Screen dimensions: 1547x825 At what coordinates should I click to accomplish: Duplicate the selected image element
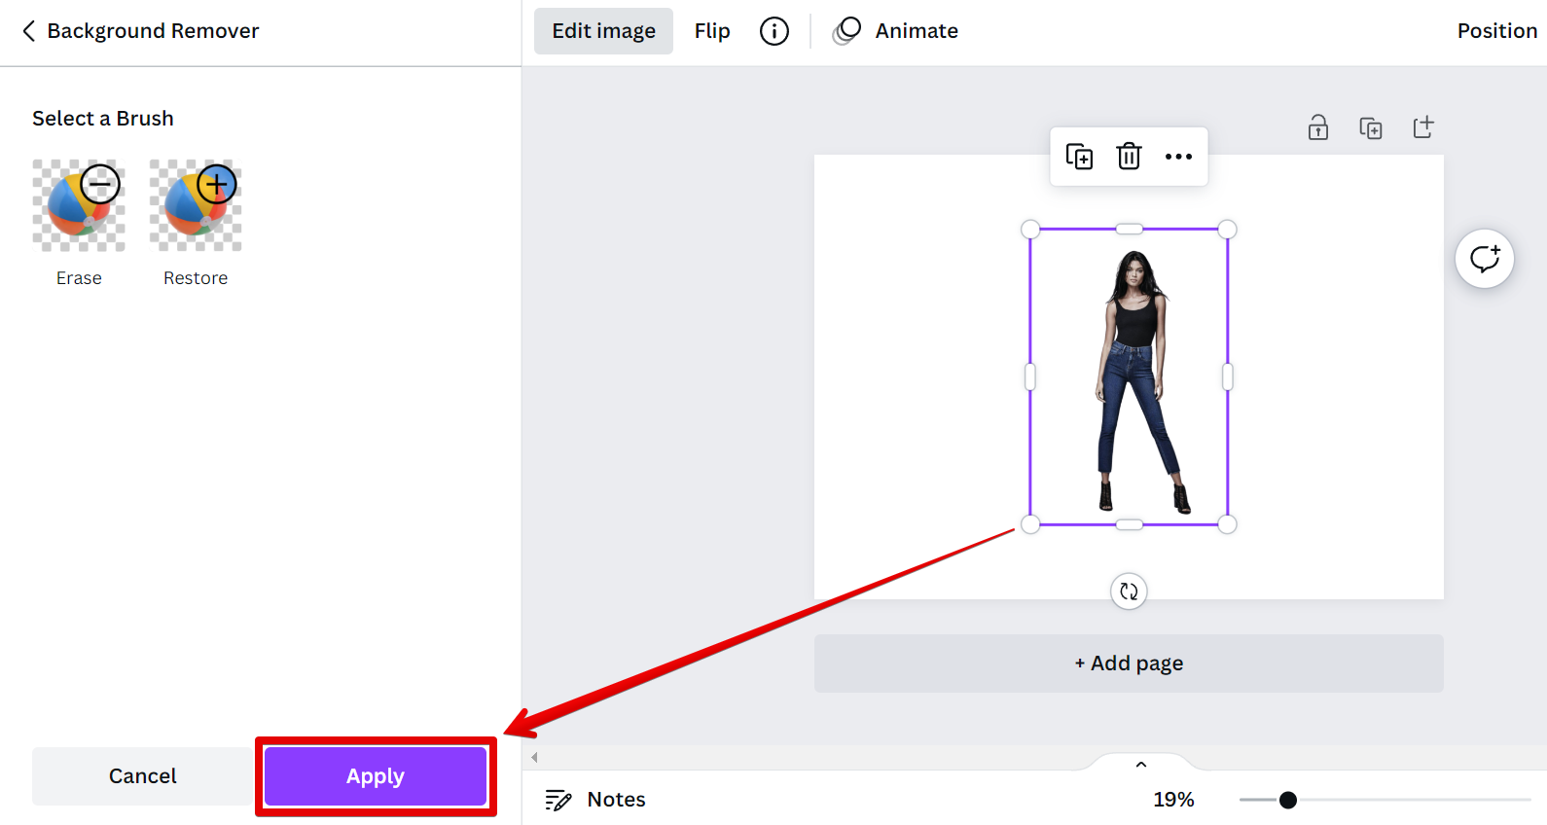pos(1079,157)
